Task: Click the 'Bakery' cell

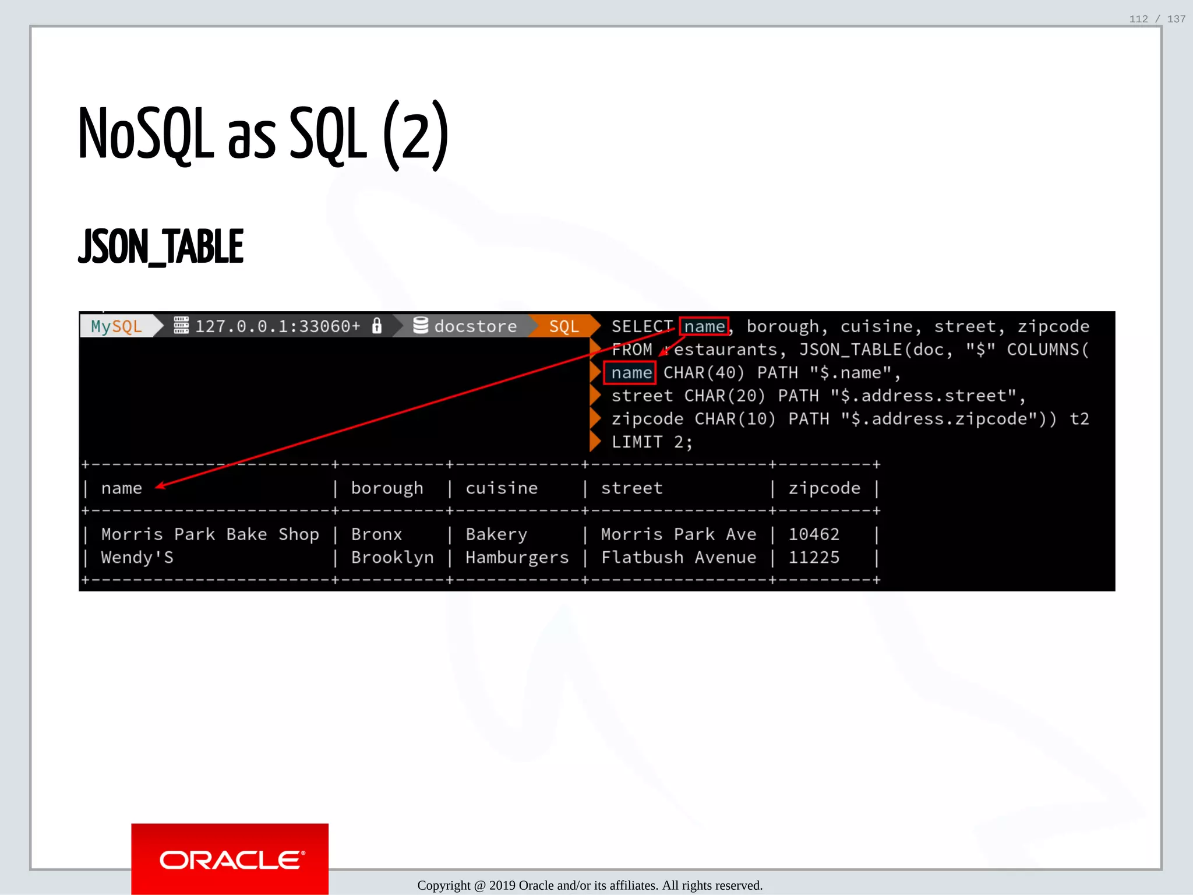Action: click(x=496, y=534)
